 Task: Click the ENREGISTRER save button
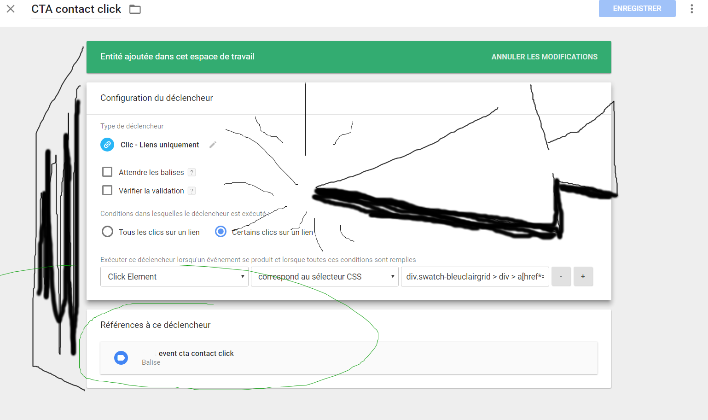(x=637, y=9)
